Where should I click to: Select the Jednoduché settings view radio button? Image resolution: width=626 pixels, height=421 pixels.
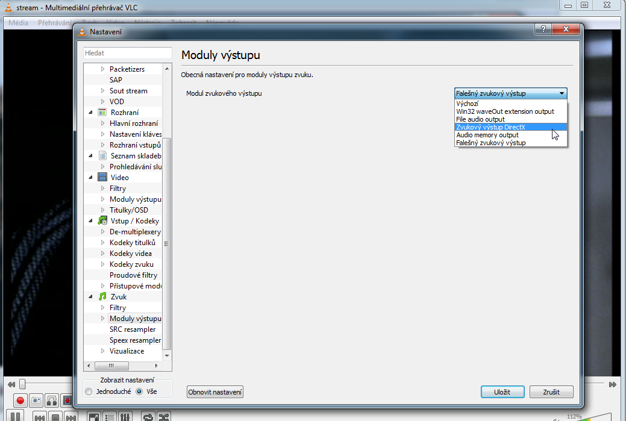[x=89, y=391]
